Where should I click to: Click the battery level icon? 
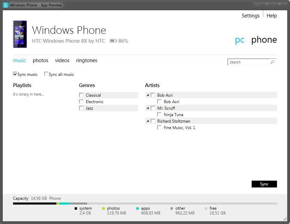coord(113,41)
